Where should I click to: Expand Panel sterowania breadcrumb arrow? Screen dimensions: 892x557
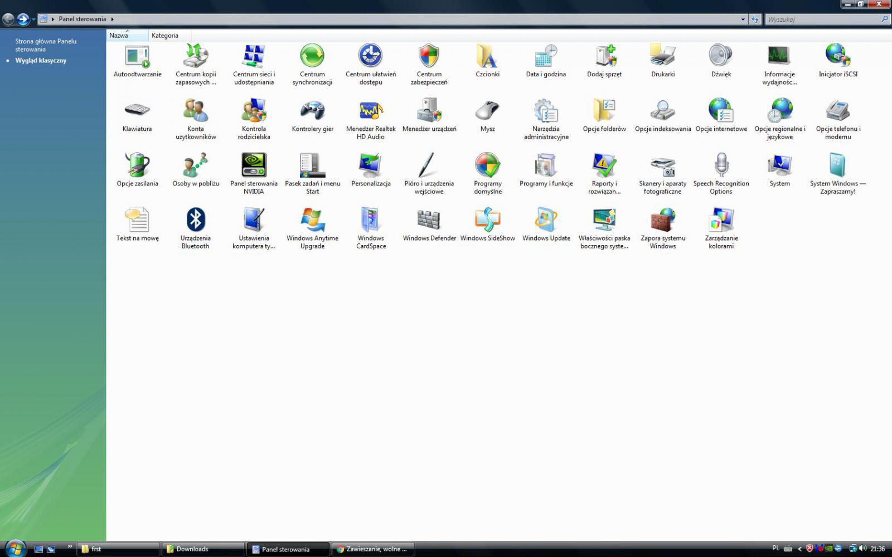112,19
